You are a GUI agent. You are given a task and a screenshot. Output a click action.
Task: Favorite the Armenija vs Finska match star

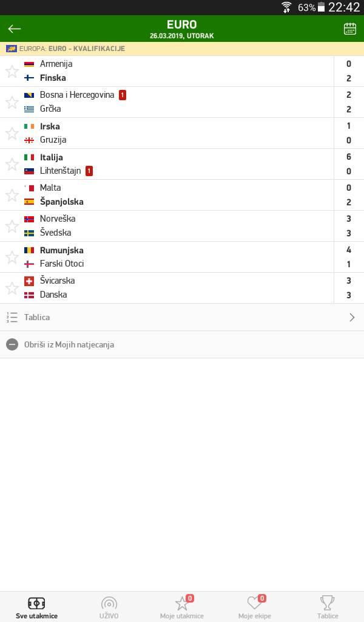pos(12,72)
